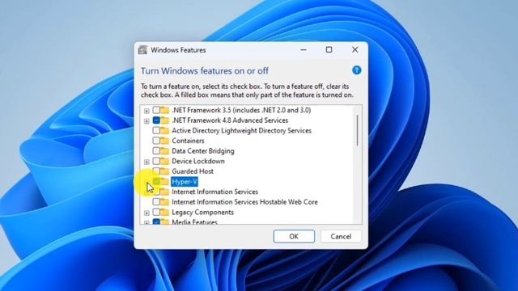
Task: Expand .NET Framework 4.8 Advanced Services node
Action: (146, 121)
